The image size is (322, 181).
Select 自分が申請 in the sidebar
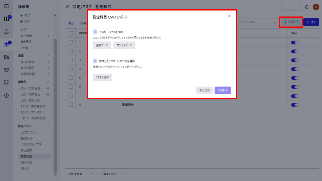pyautogui.click(x=27, y=62)
